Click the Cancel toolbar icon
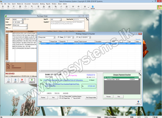Screen dimensions: 162x118 coord(26,7)
